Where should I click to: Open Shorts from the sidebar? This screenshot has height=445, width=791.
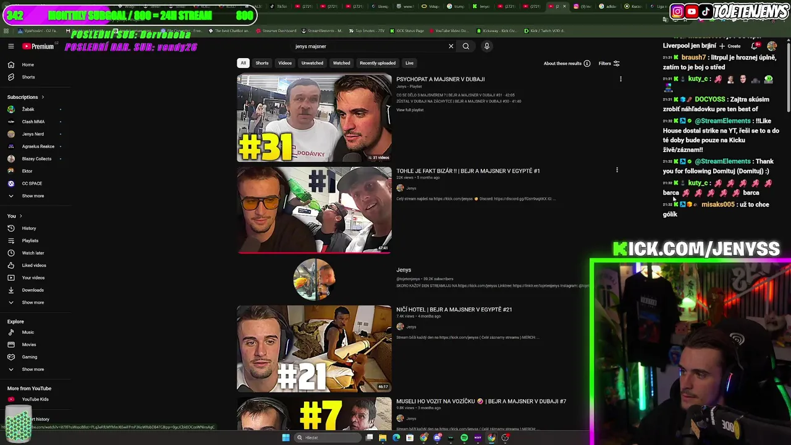(x=28, y=77)
